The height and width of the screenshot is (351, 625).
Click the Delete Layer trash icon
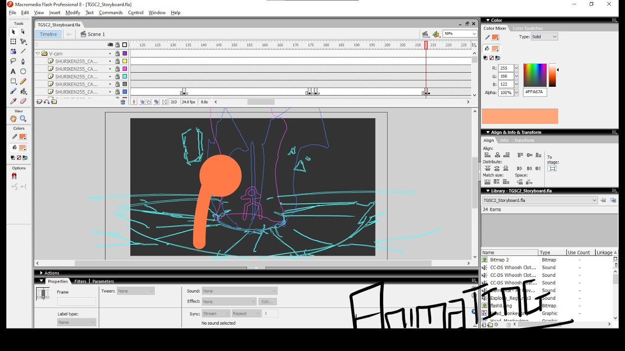[x=123, y=102]
